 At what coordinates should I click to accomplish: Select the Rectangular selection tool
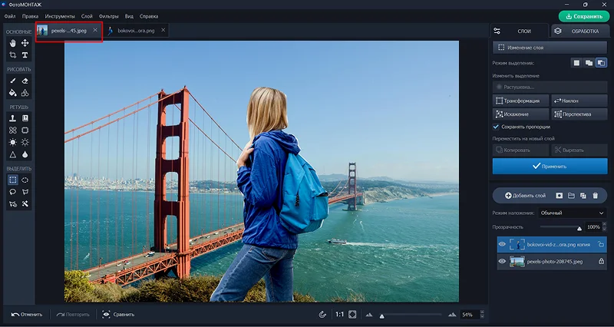[x=13, y=180]
